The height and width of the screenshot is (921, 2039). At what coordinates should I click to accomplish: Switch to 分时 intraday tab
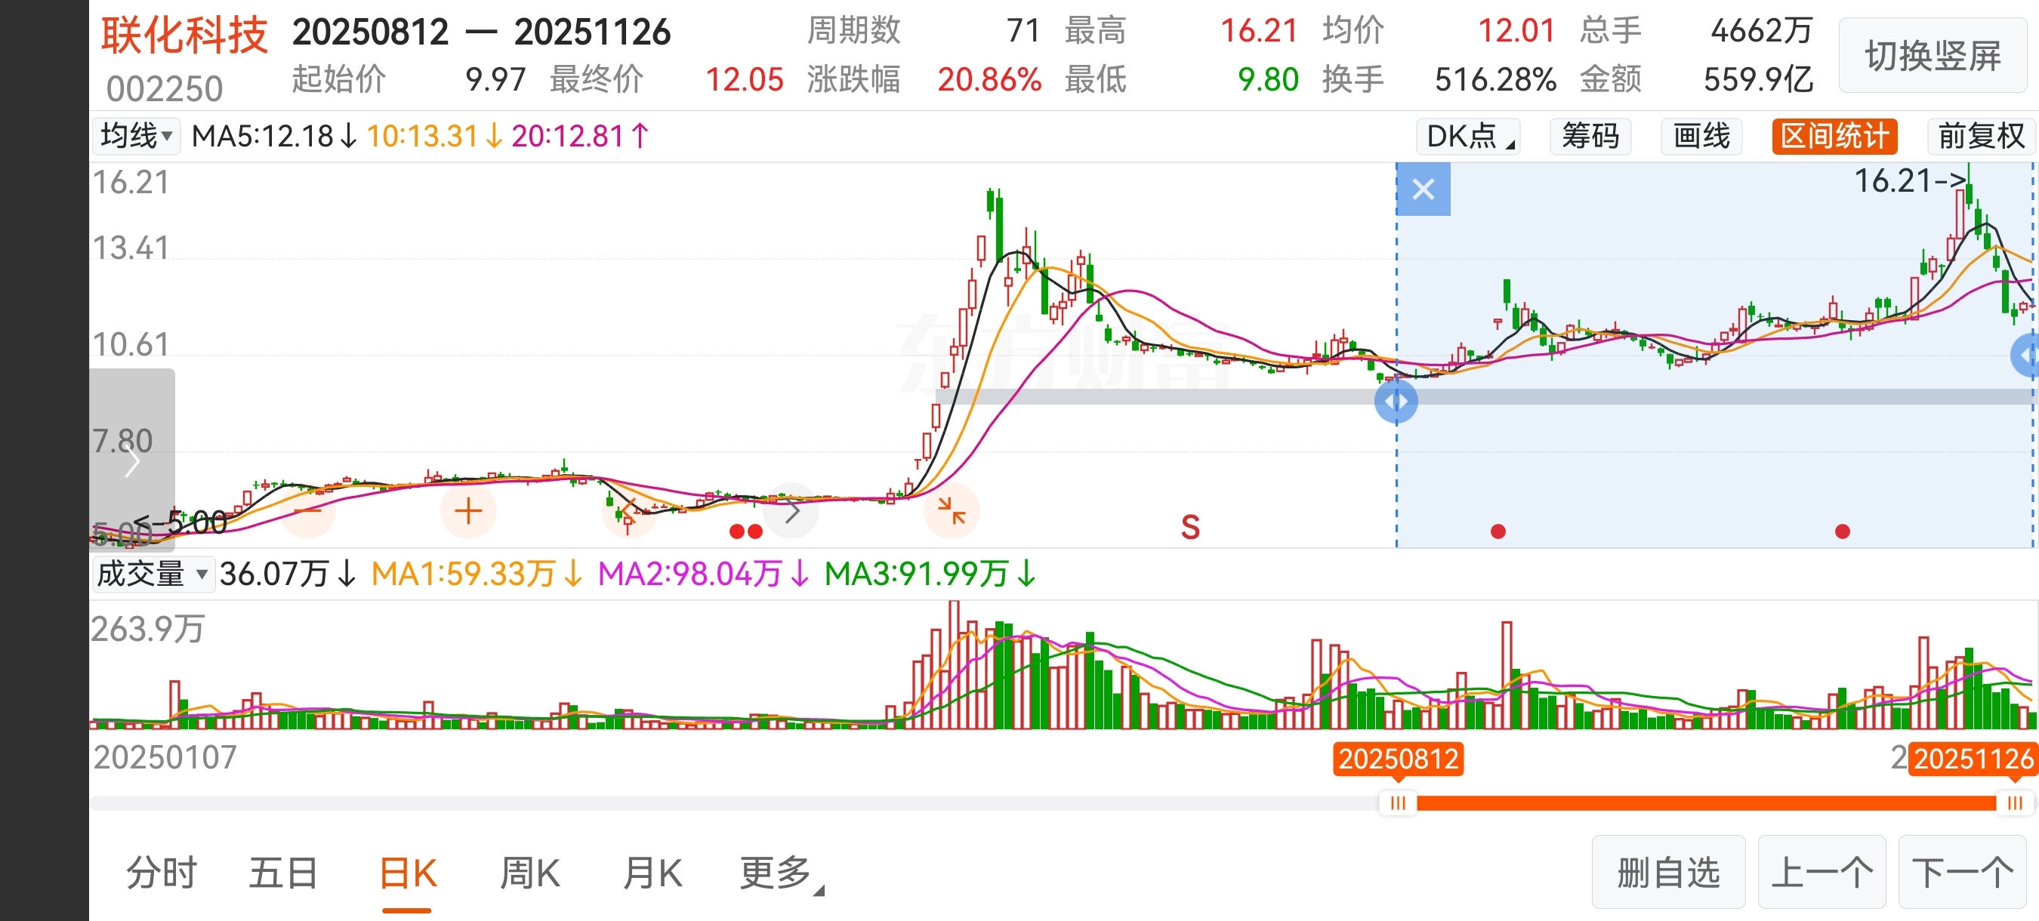coord(162,873)
